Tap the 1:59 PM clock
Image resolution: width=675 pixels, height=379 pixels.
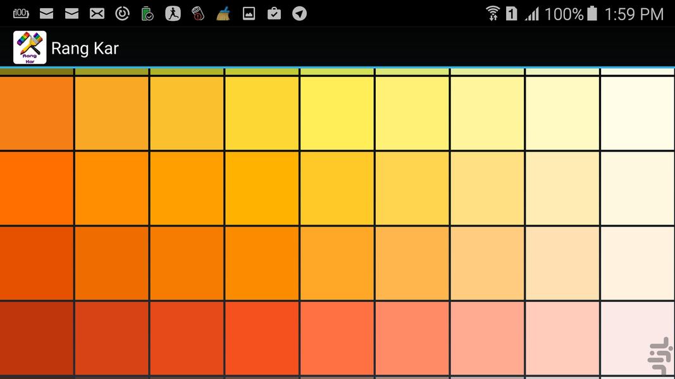pos(634,14)
